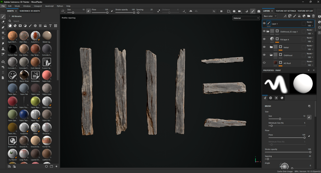Switch to Texture Set Settings tab
The height and width of the screenshot is (173, 321).
(x=286, y=11)
